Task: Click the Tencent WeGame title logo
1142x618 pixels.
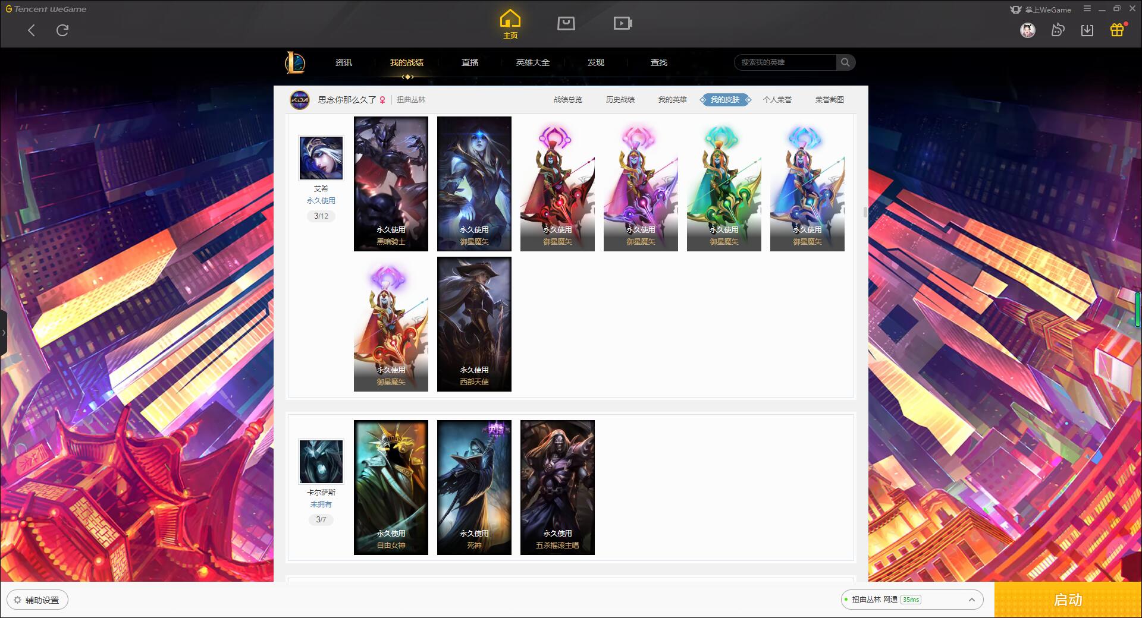Action: [46, 9]
